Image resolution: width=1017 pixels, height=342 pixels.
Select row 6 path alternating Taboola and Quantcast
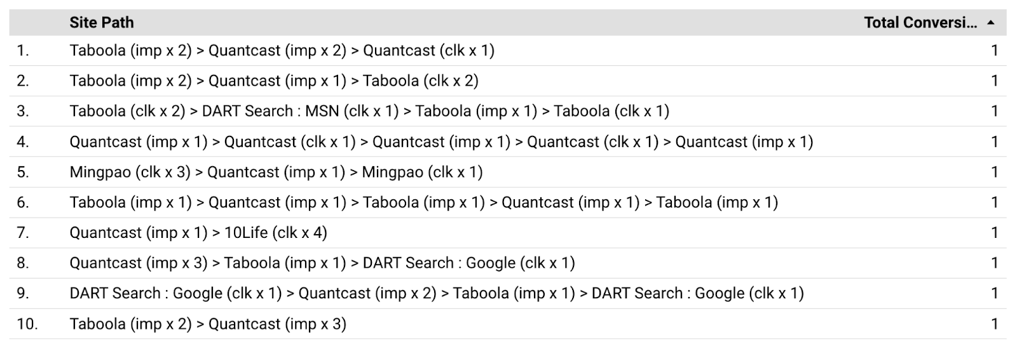423,203
